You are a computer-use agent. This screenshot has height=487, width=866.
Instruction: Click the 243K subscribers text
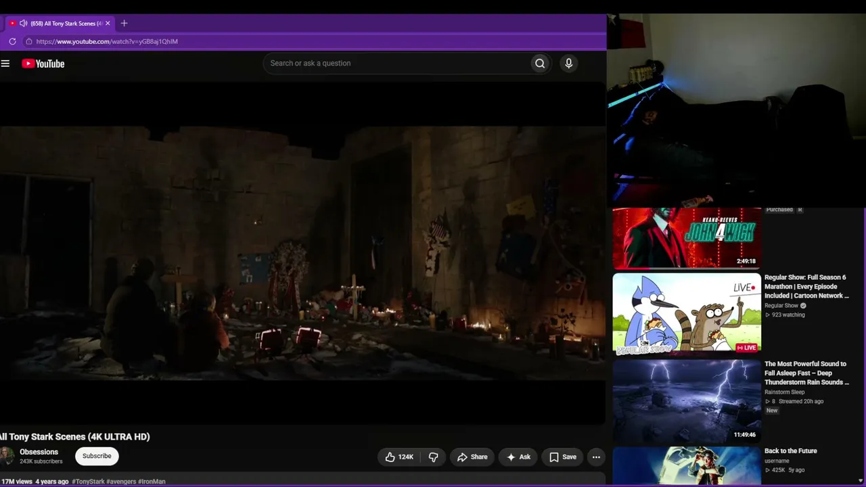point(41,461)
